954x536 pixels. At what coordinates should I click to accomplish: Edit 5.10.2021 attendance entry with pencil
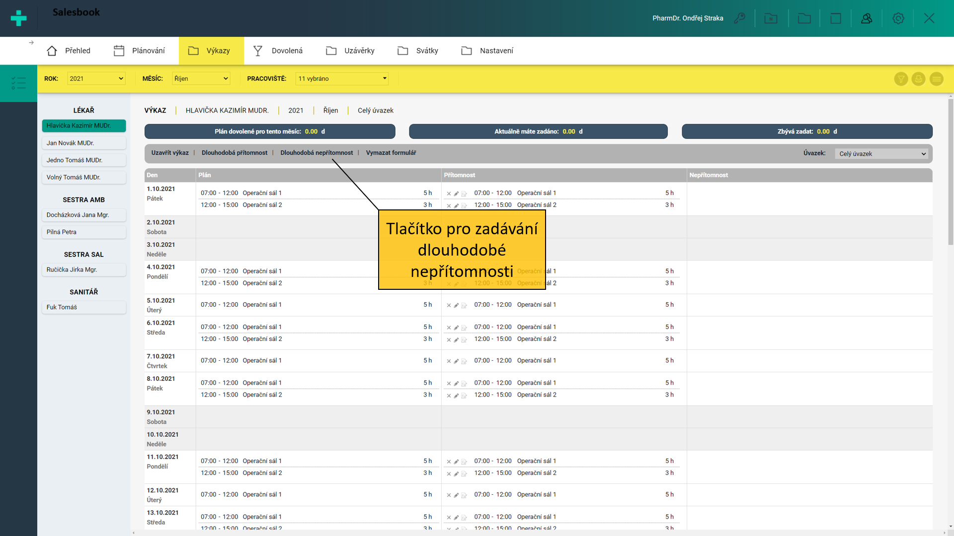pos(456,305)
